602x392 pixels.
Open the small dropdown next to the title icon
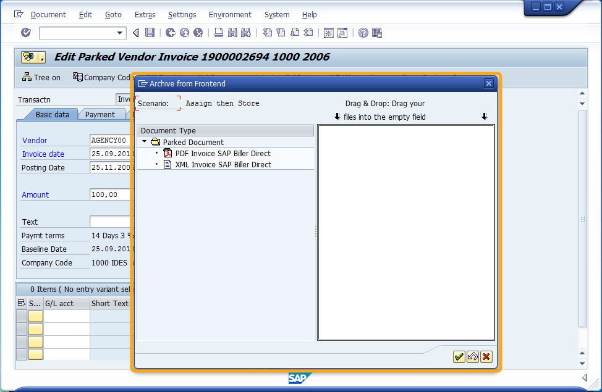point(42,57)
